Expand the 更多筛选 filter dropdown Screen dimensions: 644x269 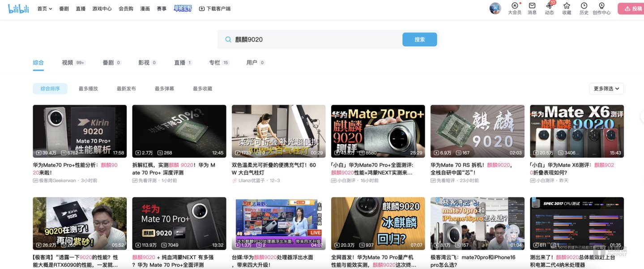click(x=606, y=89)
